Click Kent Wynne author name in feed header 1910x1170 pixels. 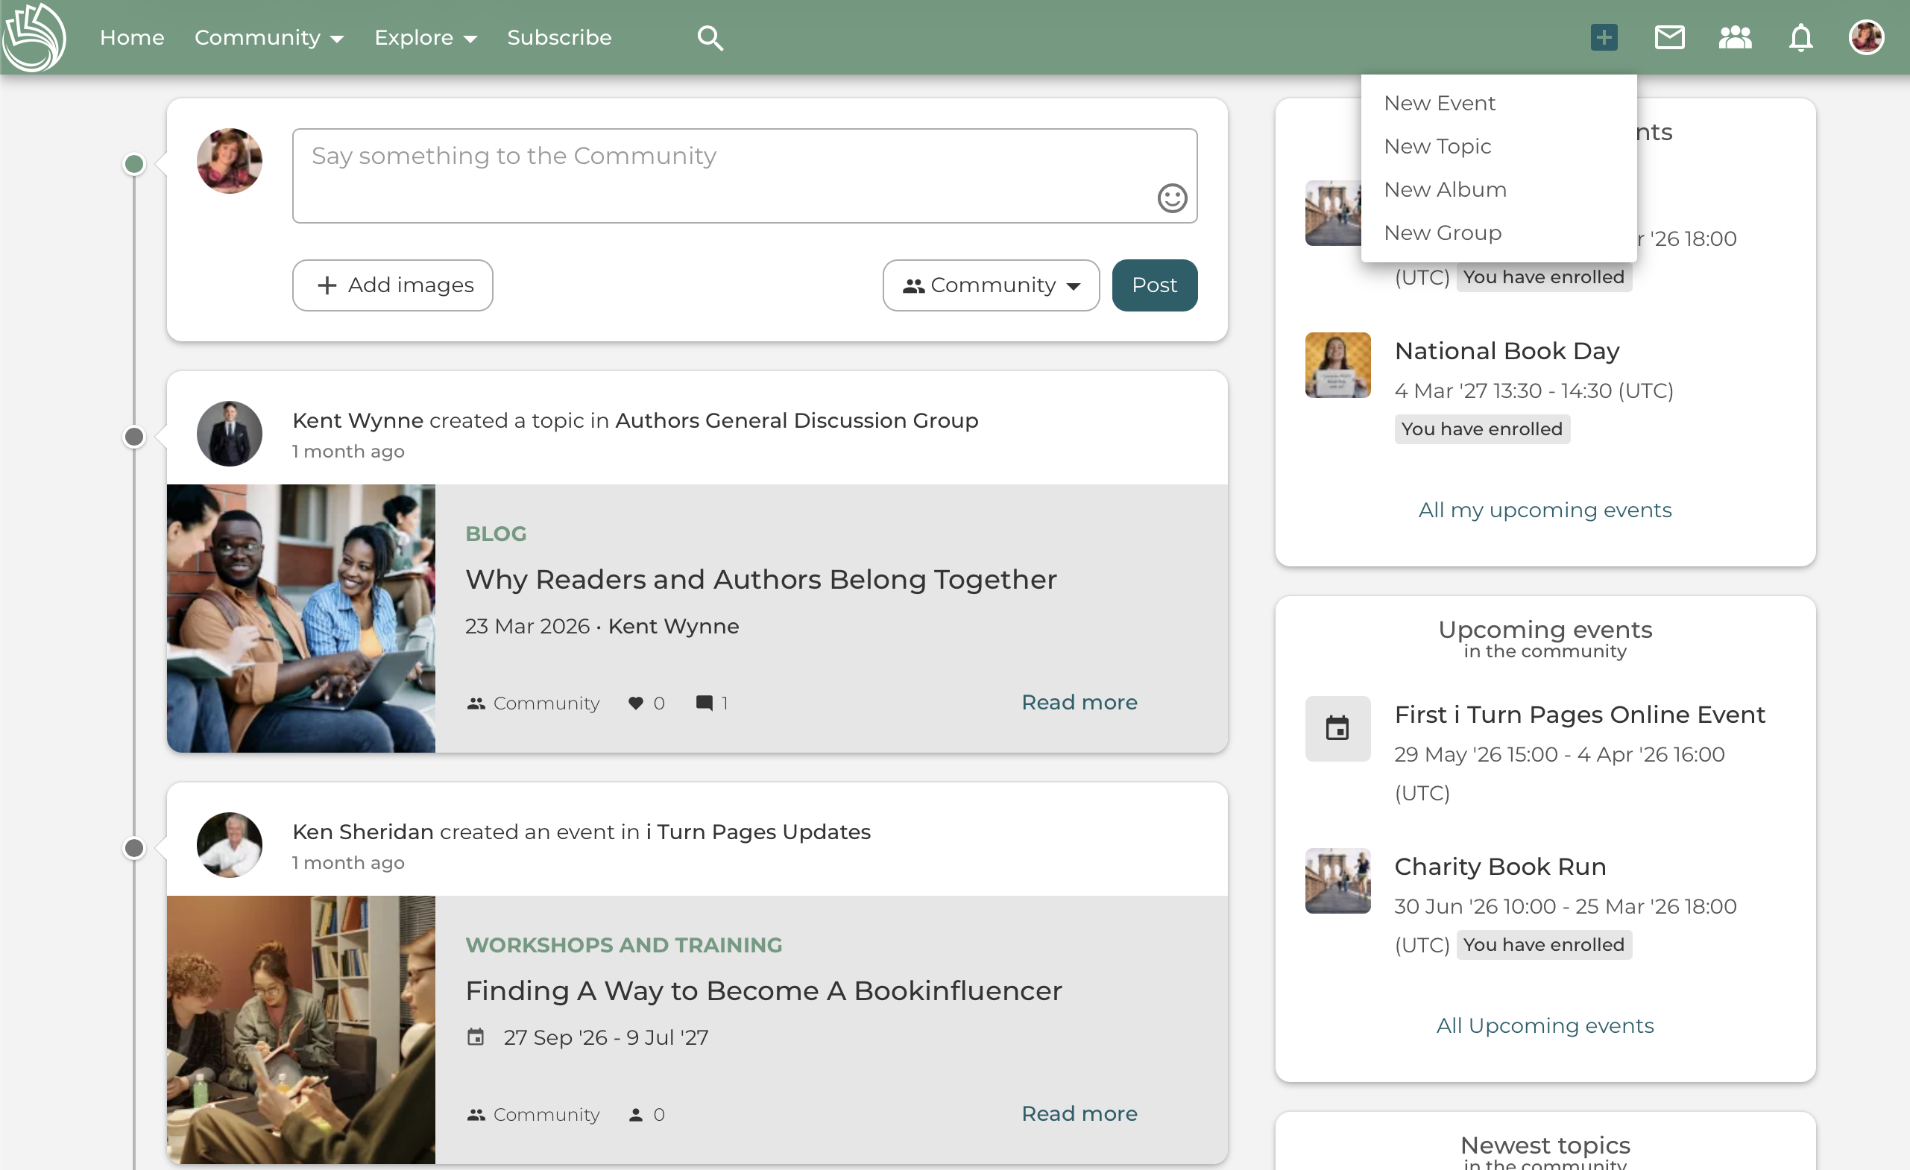[x=357, y=420]
